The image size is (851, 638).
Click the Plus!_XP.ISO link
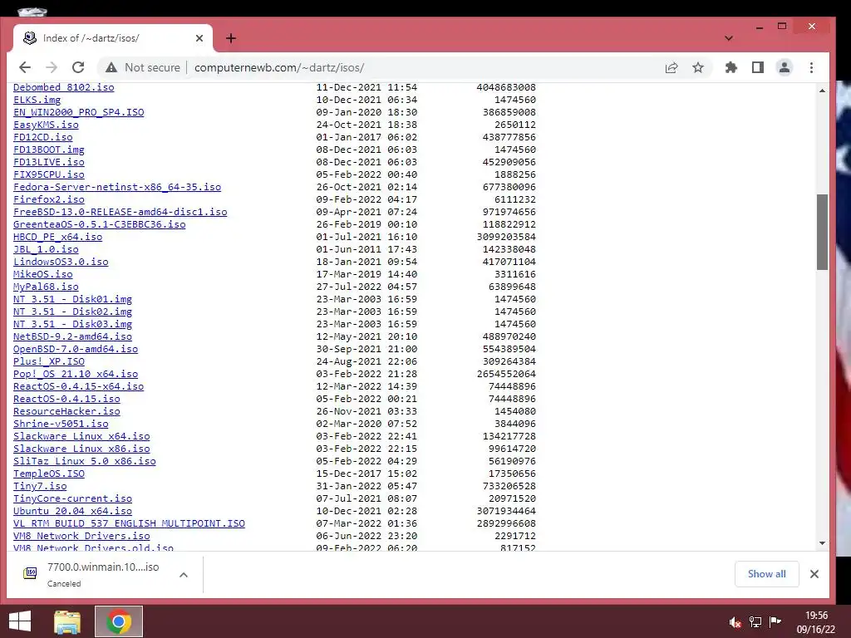49,362
